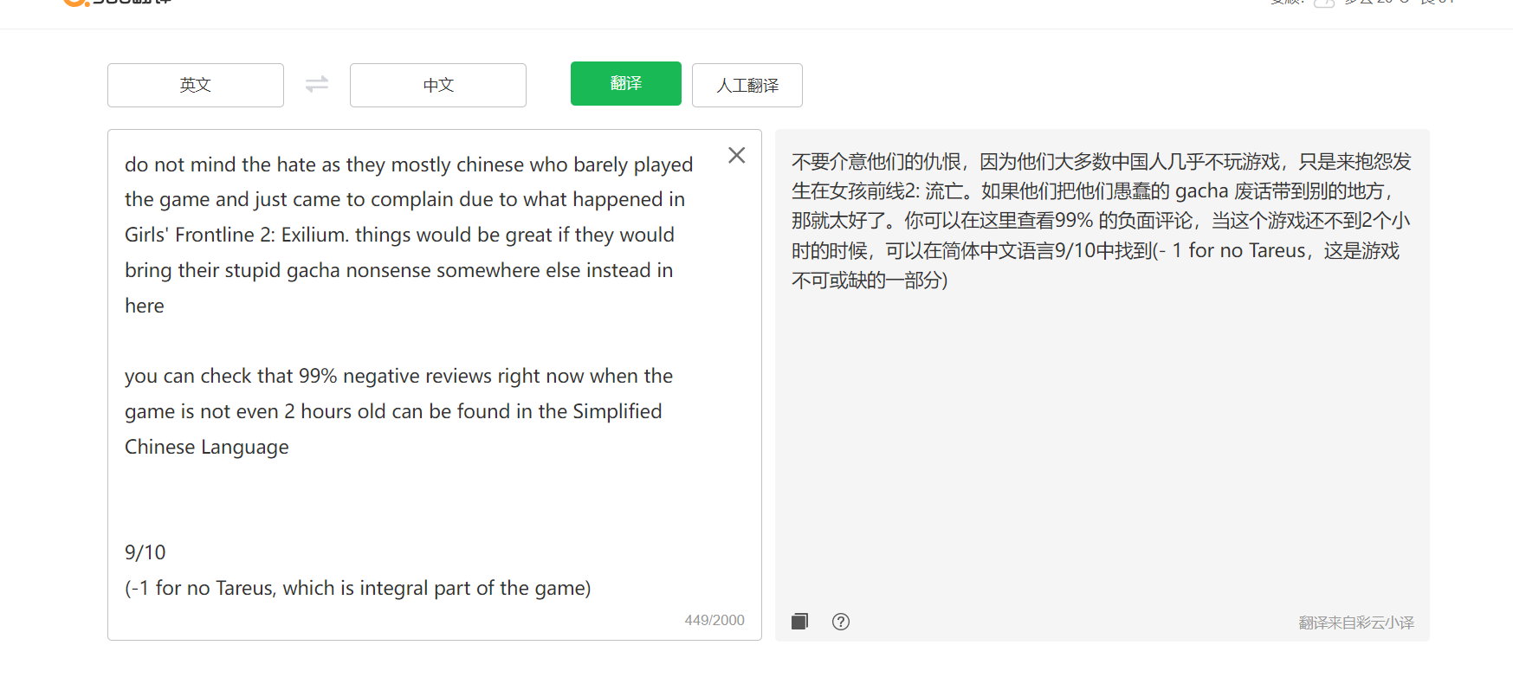
Task: Click the word "here" in input box
Action: click(x=145, y=306)
